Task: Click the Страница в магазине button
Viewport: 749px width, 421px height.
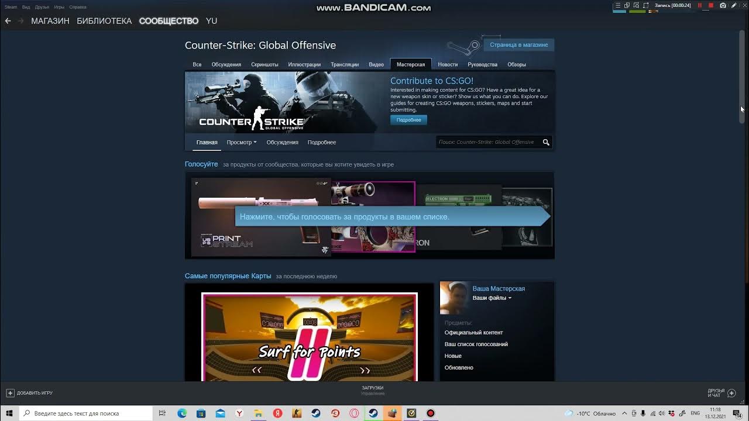Action: pyautogui.click(x=519, y=44)
